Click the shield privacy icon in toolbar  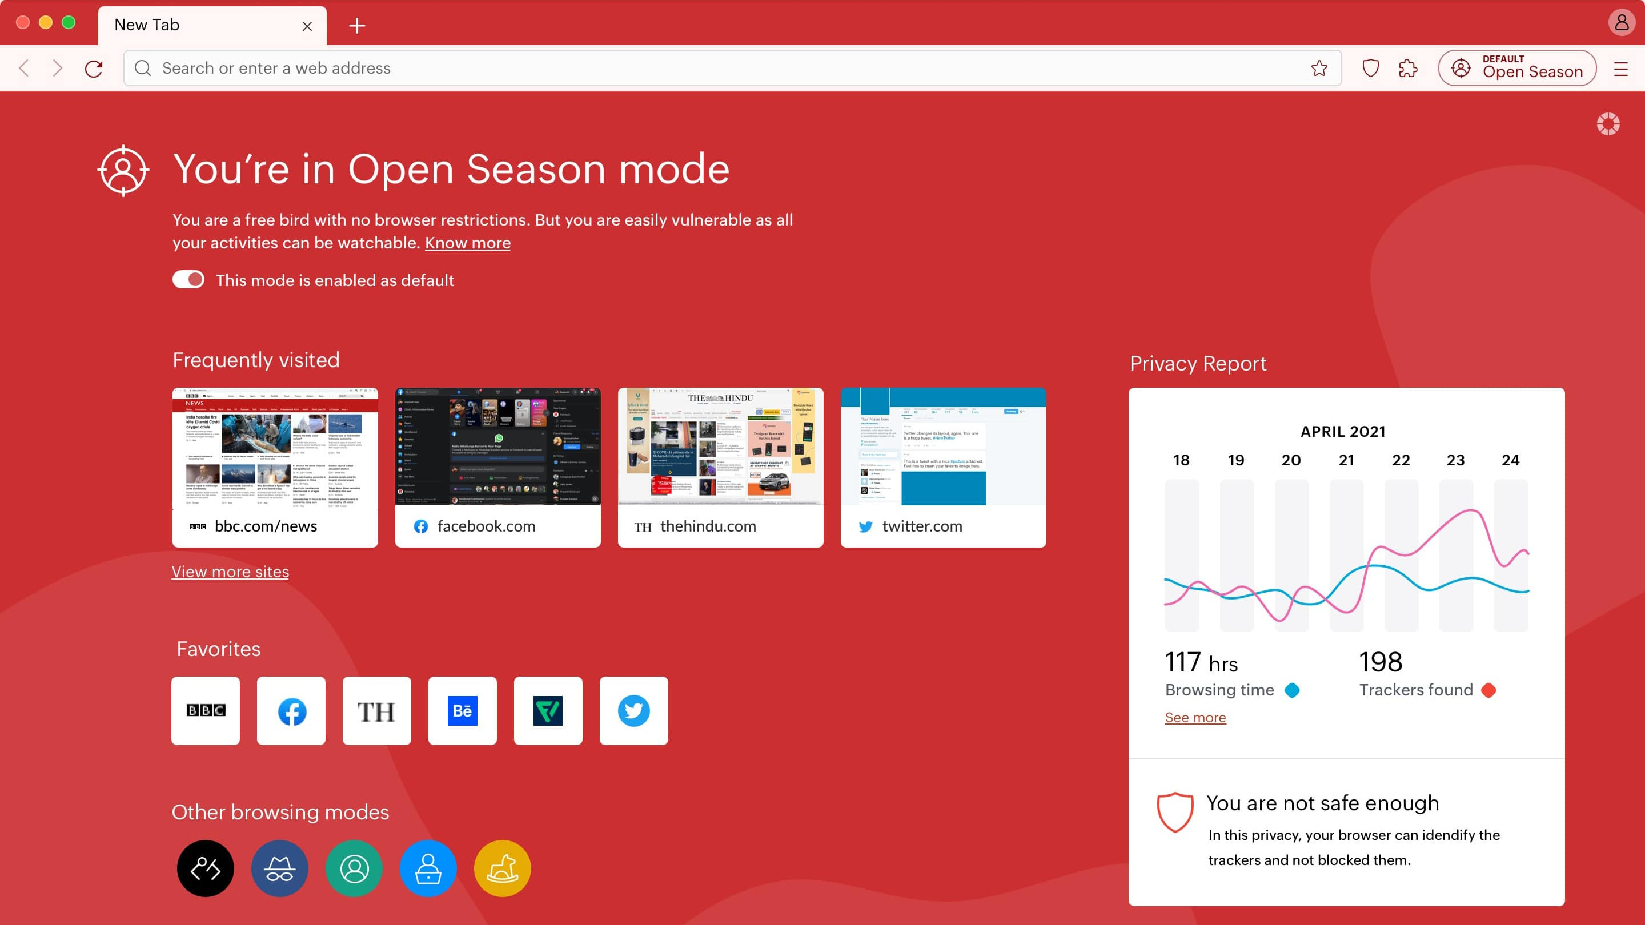coord(1369,68)
